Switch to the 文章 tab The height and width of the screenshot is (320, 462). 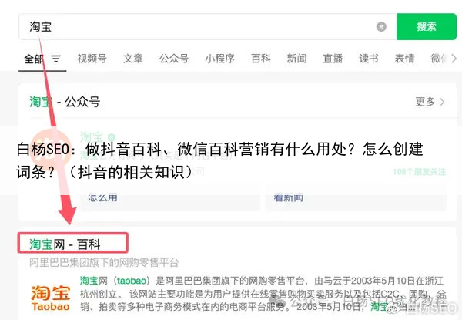[133, 59]
